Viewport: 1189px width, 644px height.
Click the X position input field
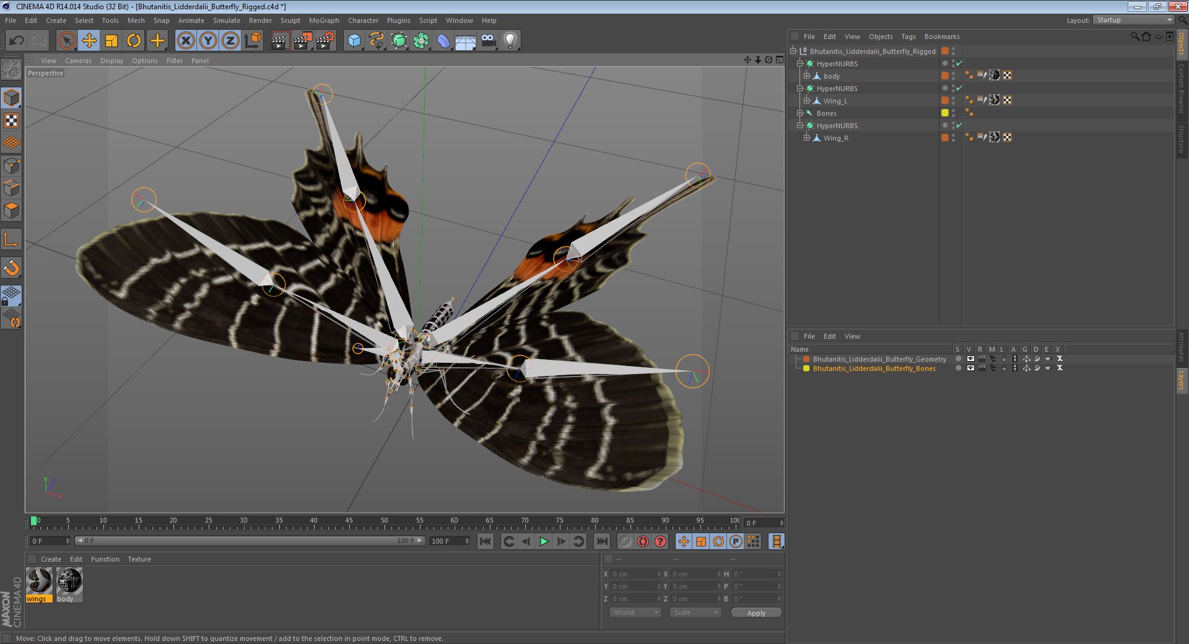[x=635, y=574]
